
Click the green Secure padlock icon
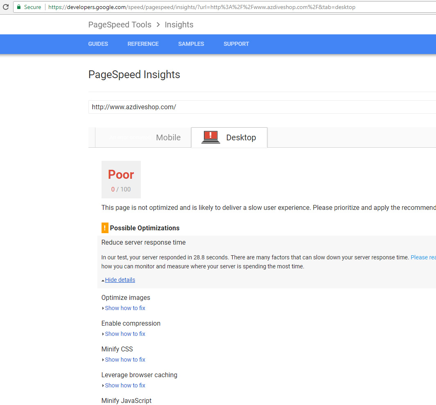tap(18, 7)
